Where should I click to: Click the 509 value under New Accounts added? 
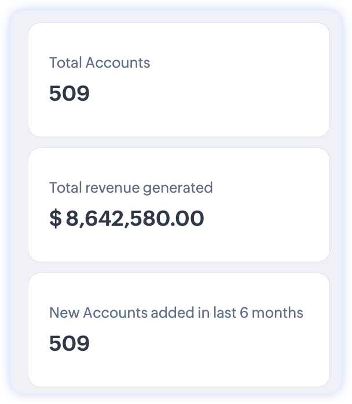point(69,343)
